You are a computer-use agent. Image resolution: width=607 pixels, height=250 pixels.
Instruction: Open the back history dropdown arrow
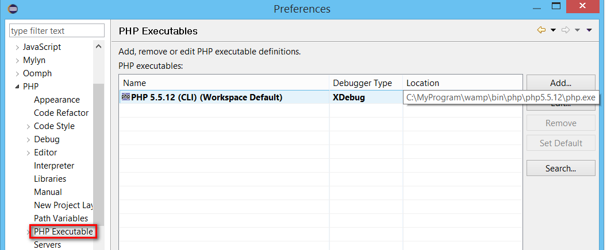pyautogui.click(x=553, y=30)
